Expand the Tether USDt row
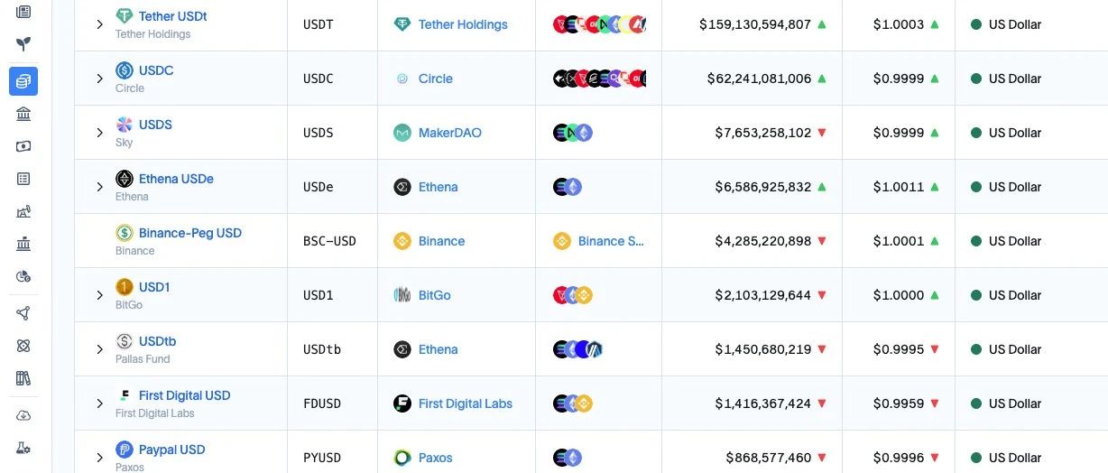 pyautogui.click(x=100, y=24)
